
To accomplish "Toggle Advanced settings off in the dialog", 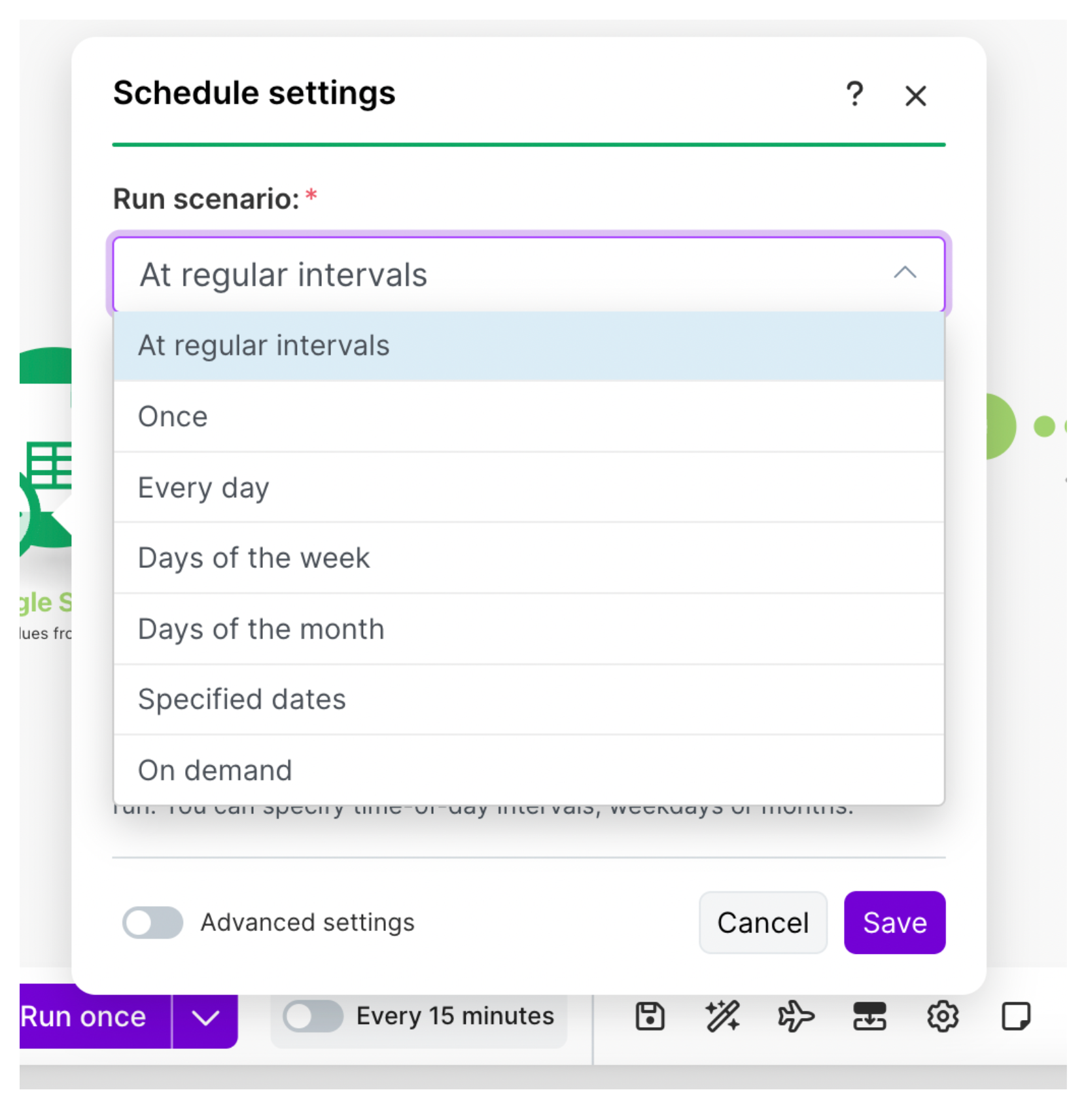I will coord(152,923).
